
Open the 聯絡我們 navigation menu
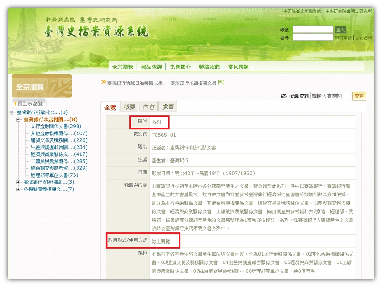point(209,67)
